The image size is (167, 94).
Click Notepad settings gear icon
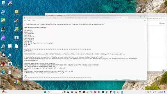[145, 21]
